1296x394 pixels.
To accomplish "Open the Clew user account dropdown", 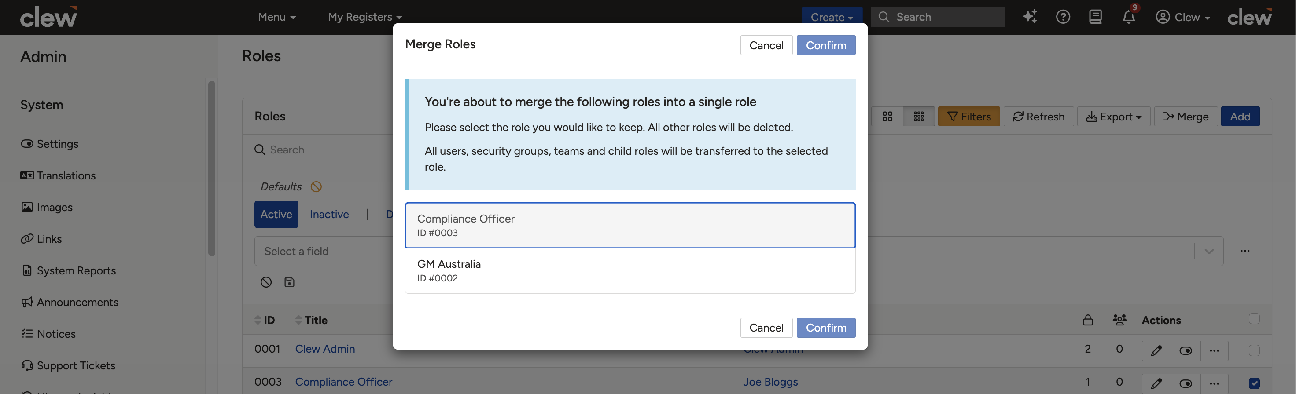I will [1183, 17].
